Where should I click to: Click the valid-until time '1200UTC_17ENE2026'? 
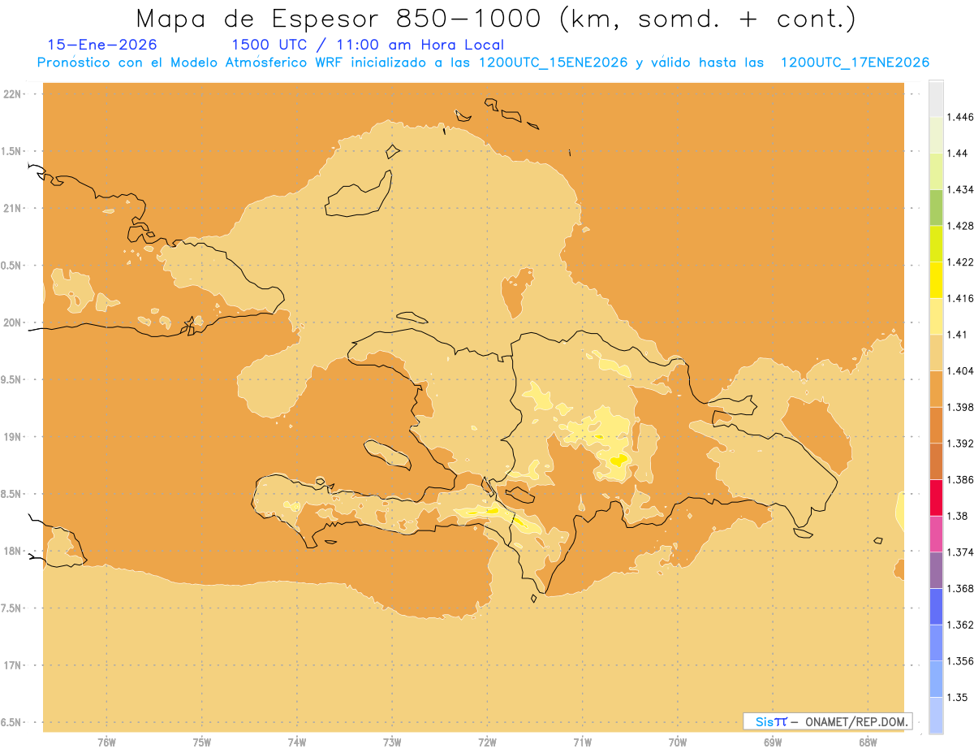point(855,63)
